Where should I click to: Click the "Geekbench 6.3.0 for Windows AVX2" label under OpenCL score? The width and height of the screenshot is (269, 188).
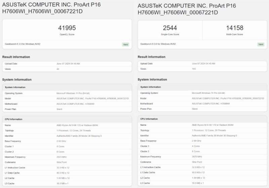click(x=23, y=44)
